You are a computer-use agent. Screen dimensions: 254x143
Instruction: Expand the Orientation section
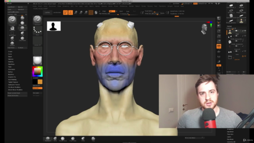[12, 70]
